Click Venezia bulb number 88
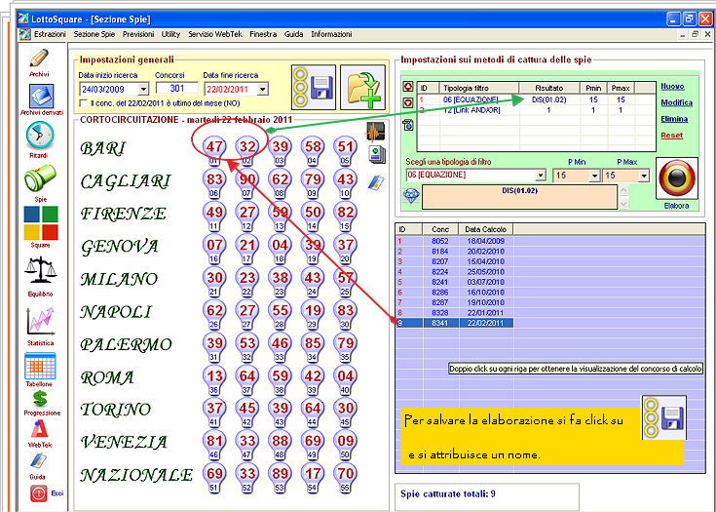 click(x=280, y=444)
